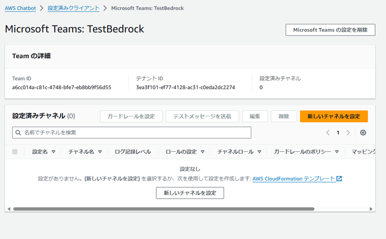Select page number 1 in pagination
Image resolution: width=386 pixels, height=239 pixels.
pos(338,133)
